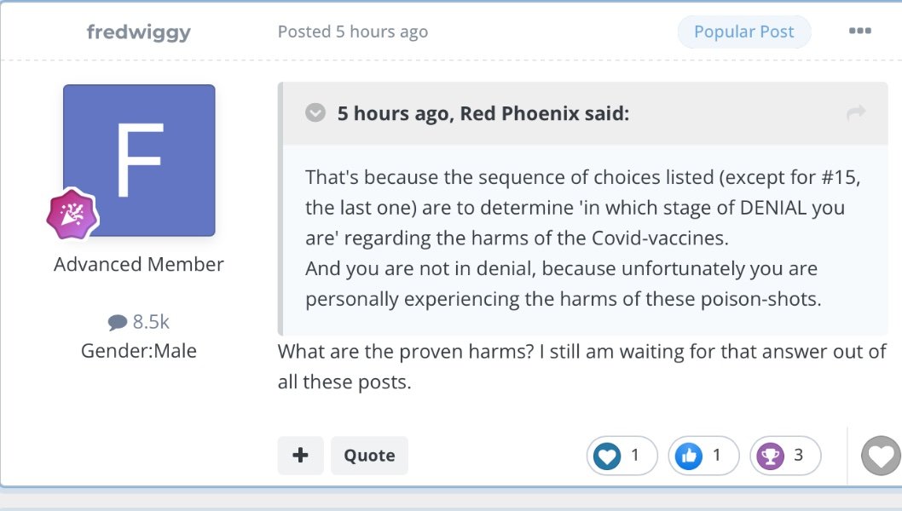Click the blue heart reaction icon
This screenshot has height=511, width=902.
point(607,456)
